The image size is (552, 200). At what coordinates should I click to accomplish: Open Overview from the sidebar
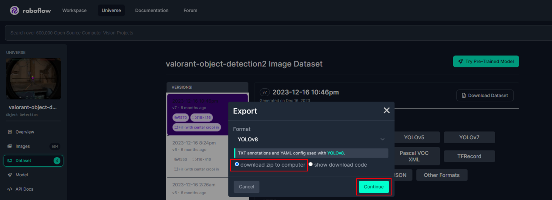24,132
